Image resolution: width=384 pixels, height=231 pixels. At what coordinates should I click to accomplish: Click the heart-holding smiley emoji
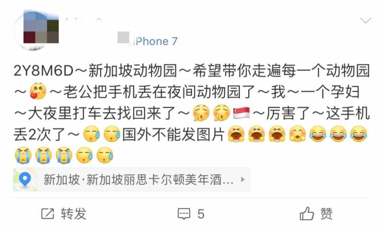point(38,91)
